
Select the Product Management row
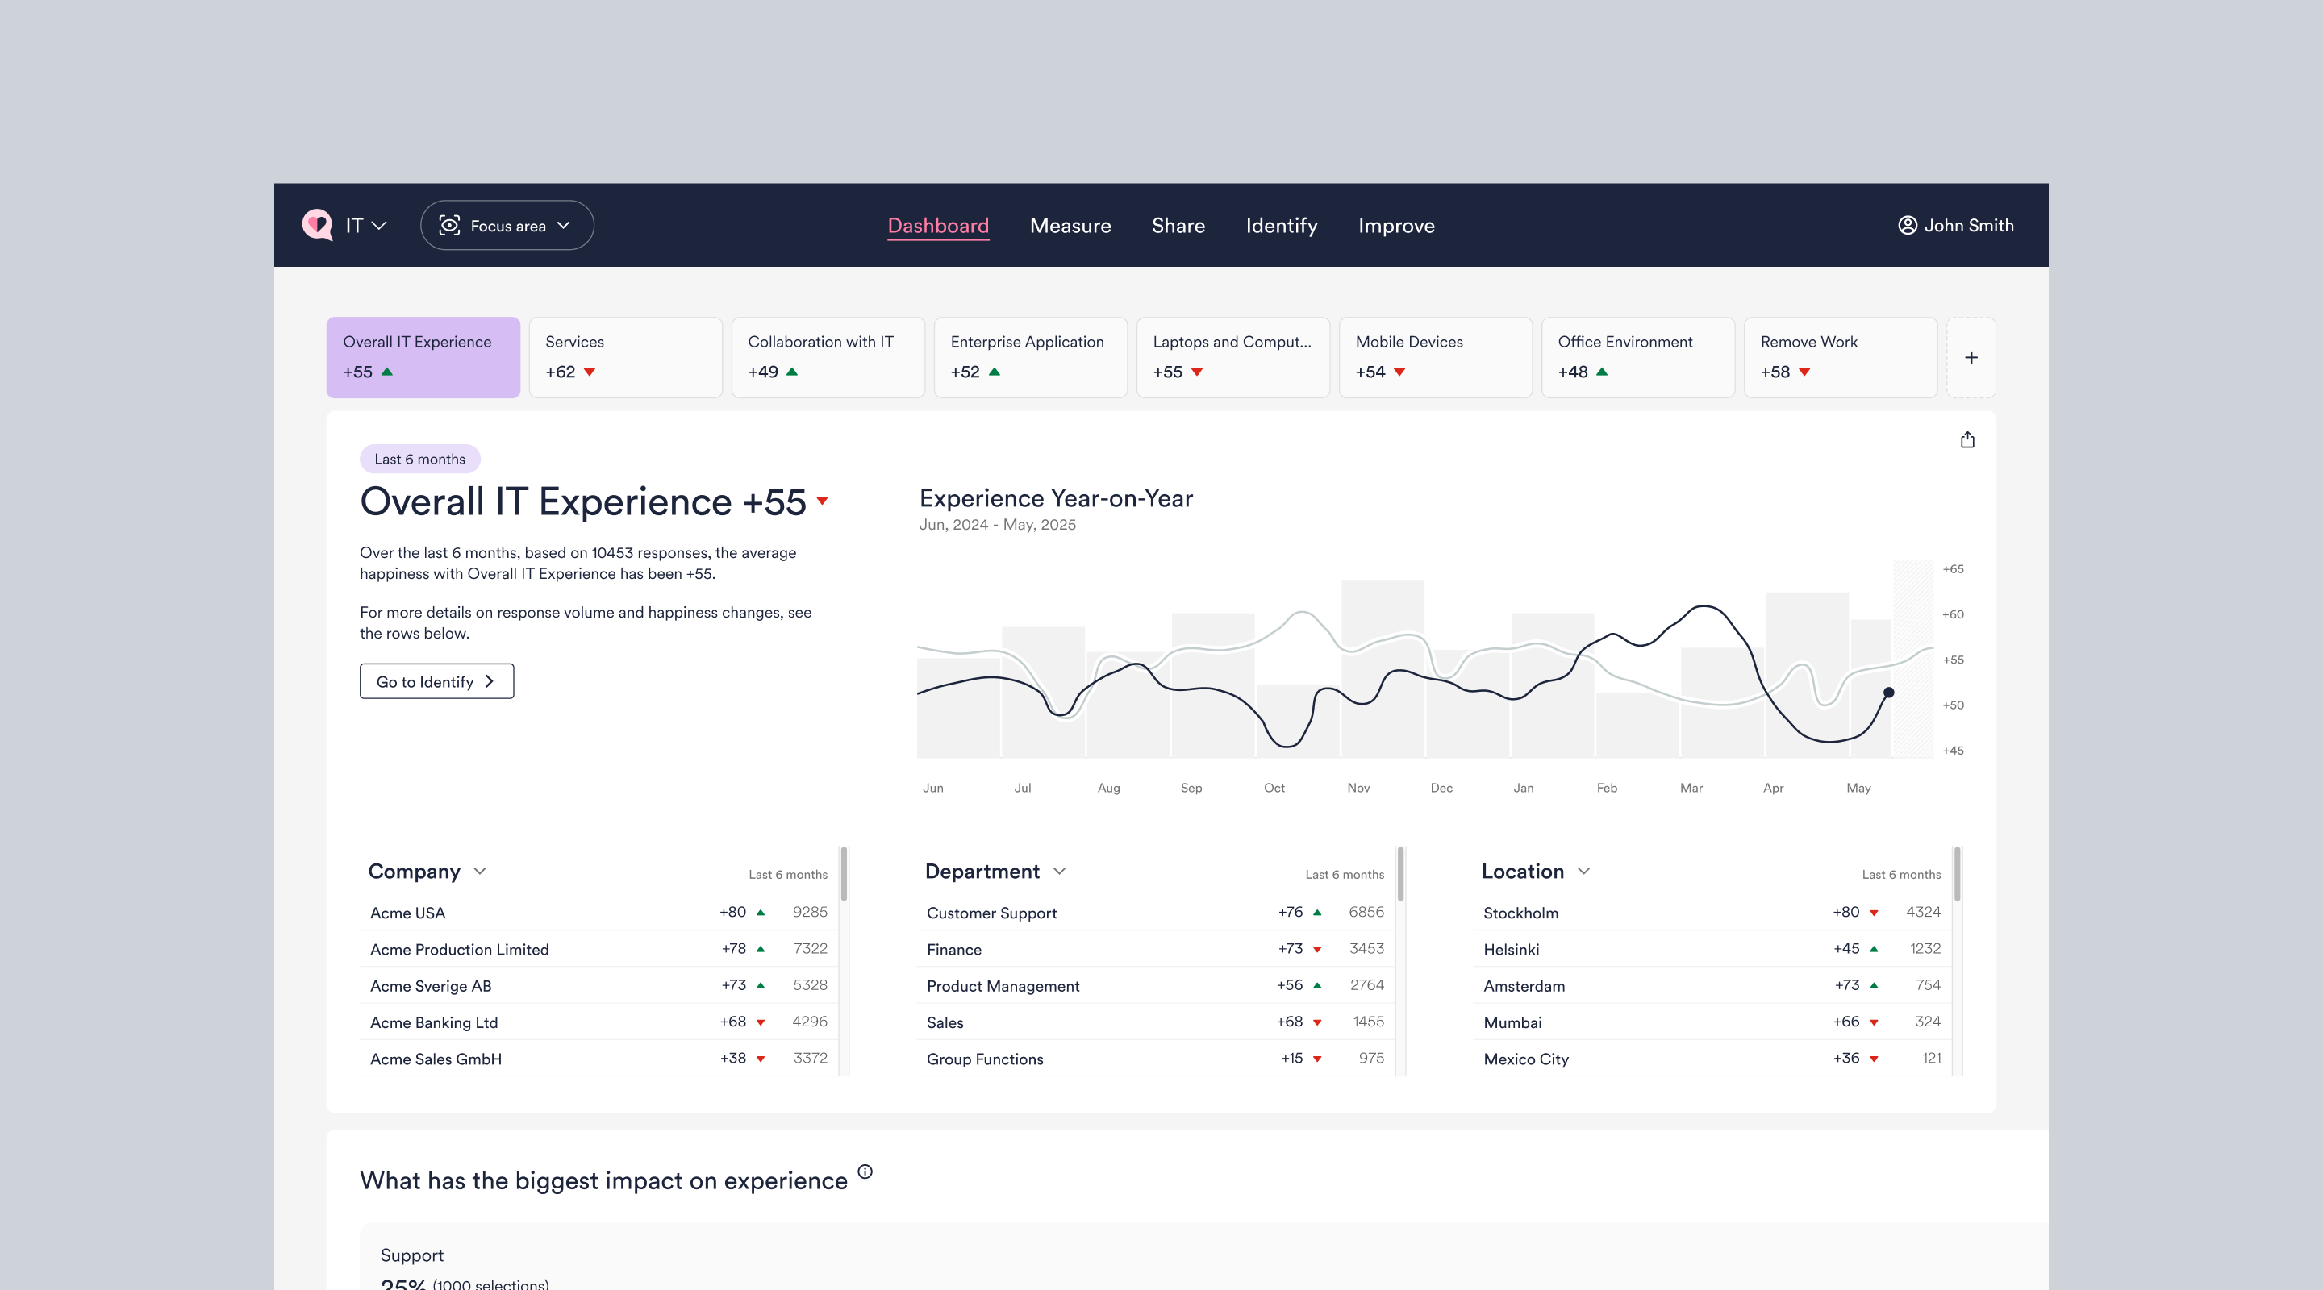1155,985
